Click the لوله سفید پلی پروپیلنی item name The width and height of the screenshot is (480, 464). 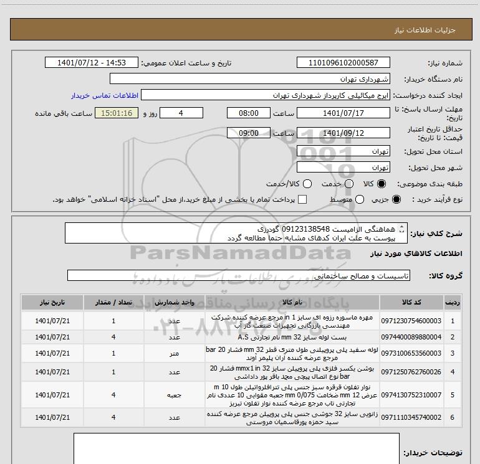[x=292, y=354]
